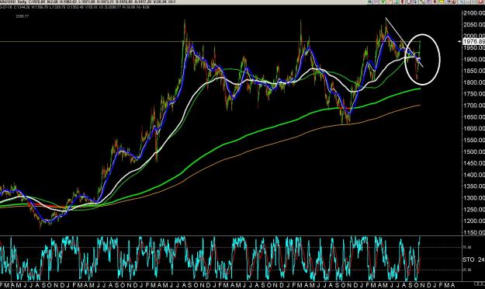Click the 1200.00 price axis label

point(474,221)
